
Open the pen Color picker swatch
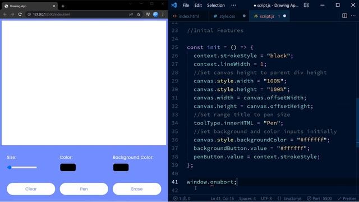[x=68, y=167]
